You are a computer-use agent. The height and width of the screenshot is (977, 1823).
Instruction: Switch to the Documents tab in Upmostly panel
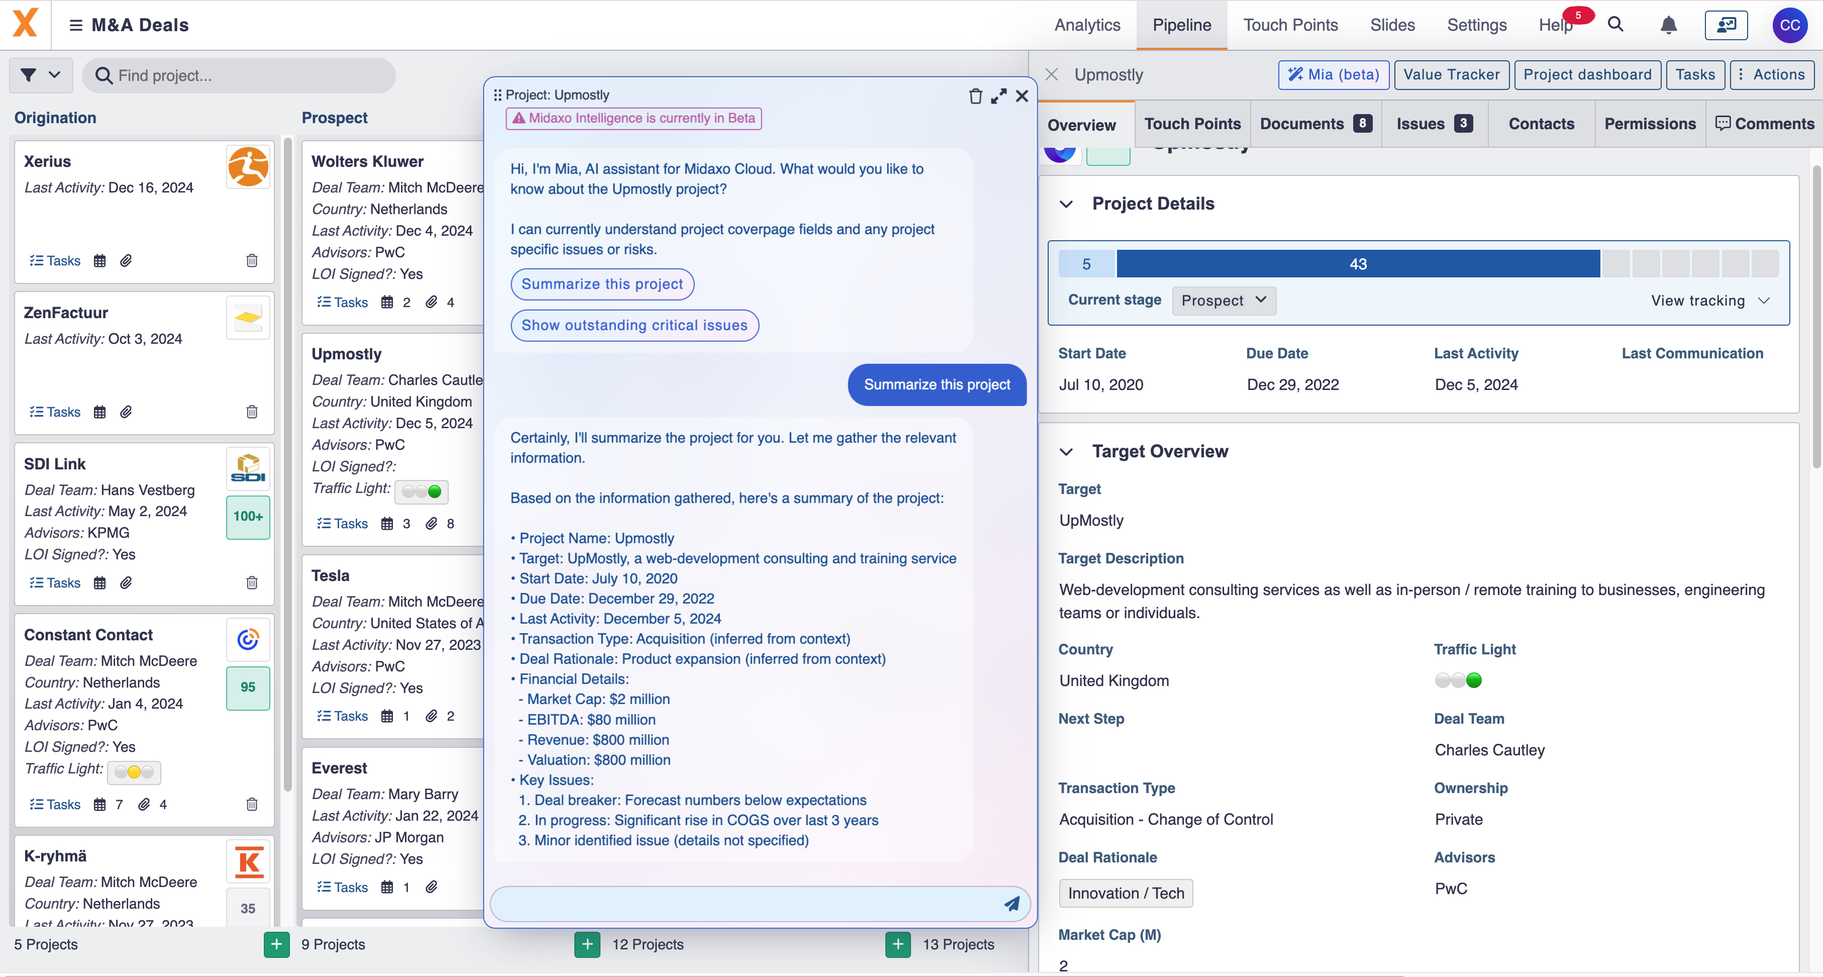point(1316,124)
